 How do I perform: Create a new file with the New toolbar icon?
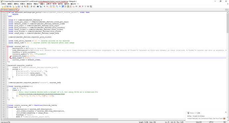pos(2,6)
